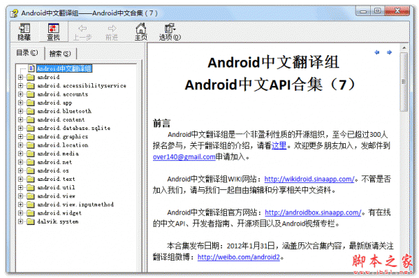Click the blue next-page arrow in content
Screen dimensions: 419x278
click(390, 52)
